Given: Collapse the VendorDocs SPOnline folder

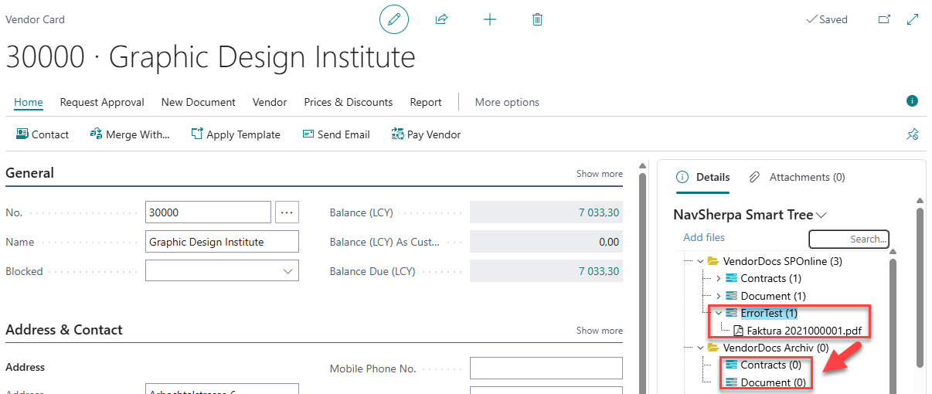Looking at the screenshot, I should (700, 261).
